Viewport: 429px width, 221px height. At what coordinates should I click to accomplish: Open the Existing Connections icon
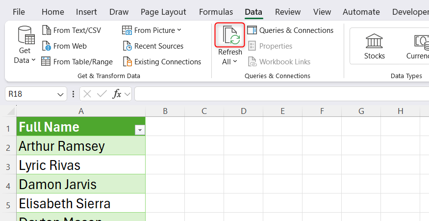pyautogui.click(x=127, y=62)
